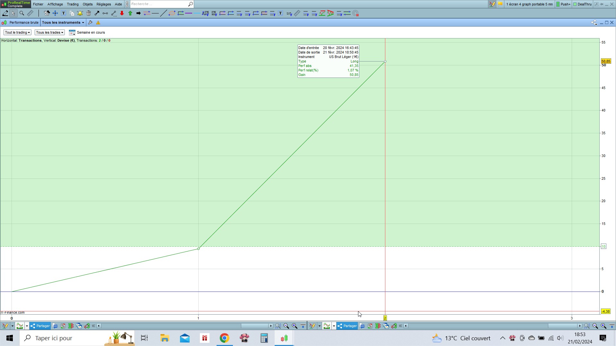Viewport: 616px width, 346px height.
Task: Click the zoom in icon in the left bottom bar
Action: point(295,326)
